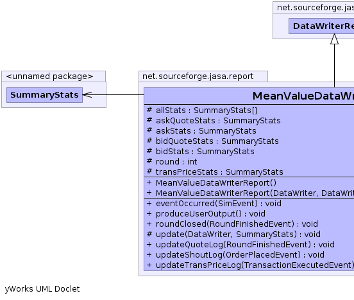The image size is (354, 300).
Task: Click the inheritance arrow triangle below DataWriterReport
Action: click(334, 39)
